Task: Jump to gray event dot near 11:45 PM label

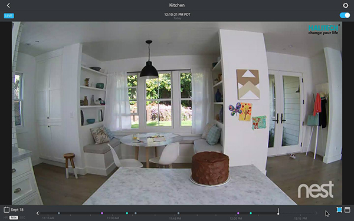Action: pyautogui.click(x=178, y=213)
